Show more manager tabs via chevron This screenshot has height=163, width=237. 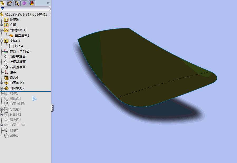pyautogui.click(x=48, y=3)
